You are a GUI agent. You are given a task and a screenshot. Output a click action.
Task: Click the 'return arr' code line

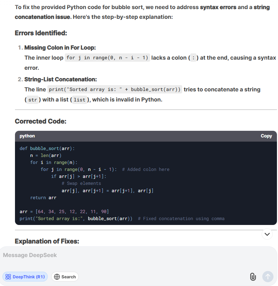point(43,198)
